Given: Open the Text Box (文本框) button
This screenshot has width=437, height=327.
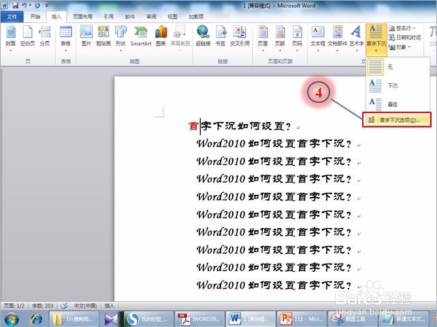Looking at the screenshot, I should tap(318, 39).
